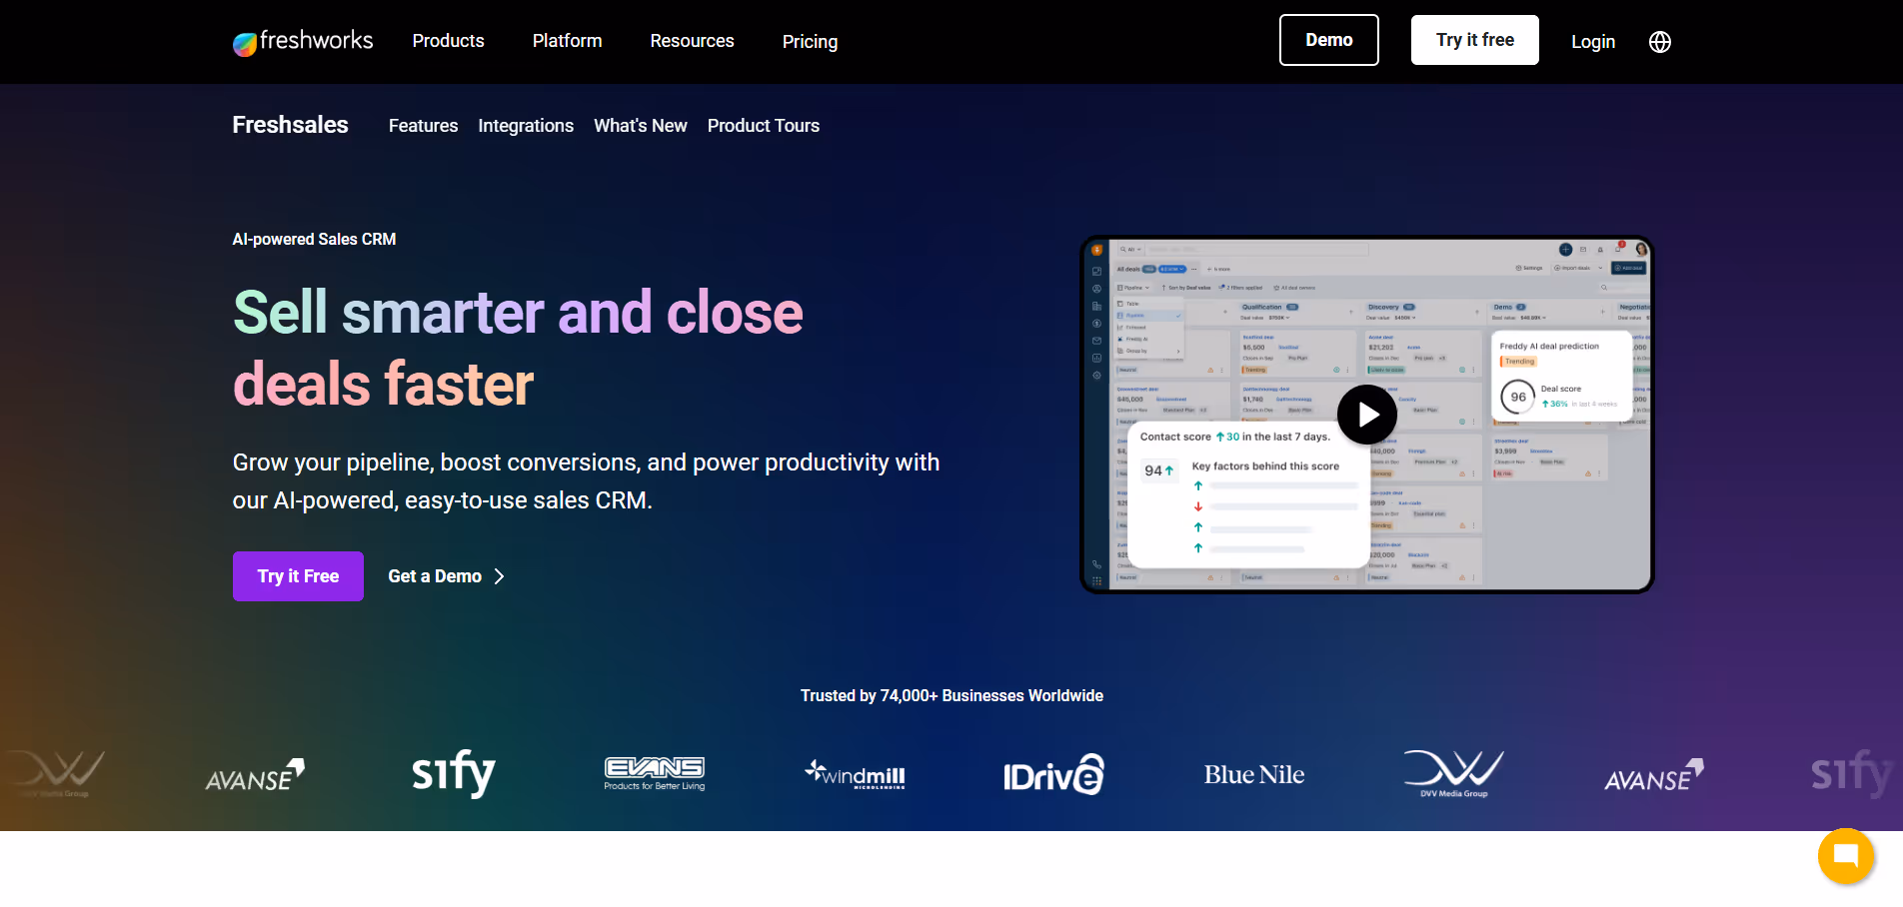This screenshot has height=907, width=1903.
Task: Click the contact score 94 badge
Action: click(x=1159, y=470)
